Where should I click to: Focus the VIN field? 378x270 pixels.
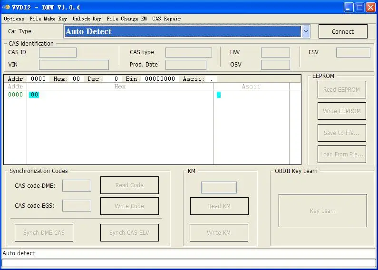point(74,65)
